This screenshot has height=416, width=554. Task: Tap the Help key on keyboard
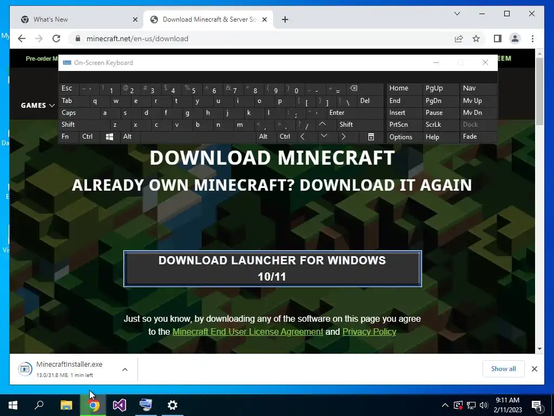tap(441, 137)
